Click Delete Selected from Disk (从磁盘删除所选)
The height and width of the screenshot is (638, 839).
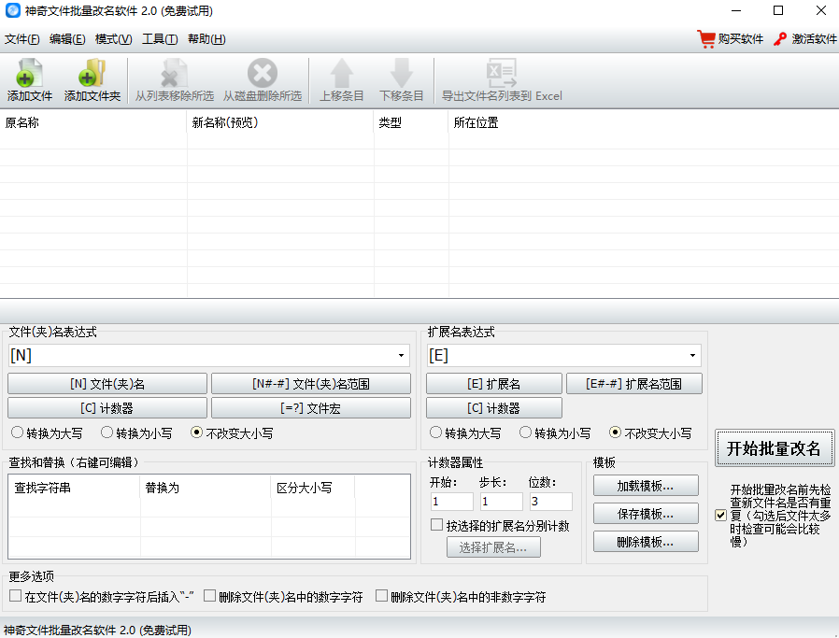point(263,80)
